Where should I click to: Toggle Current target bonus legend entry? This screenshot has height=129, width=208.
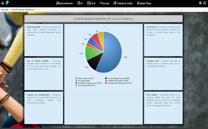pyautogui.click(x=118, y=78)
